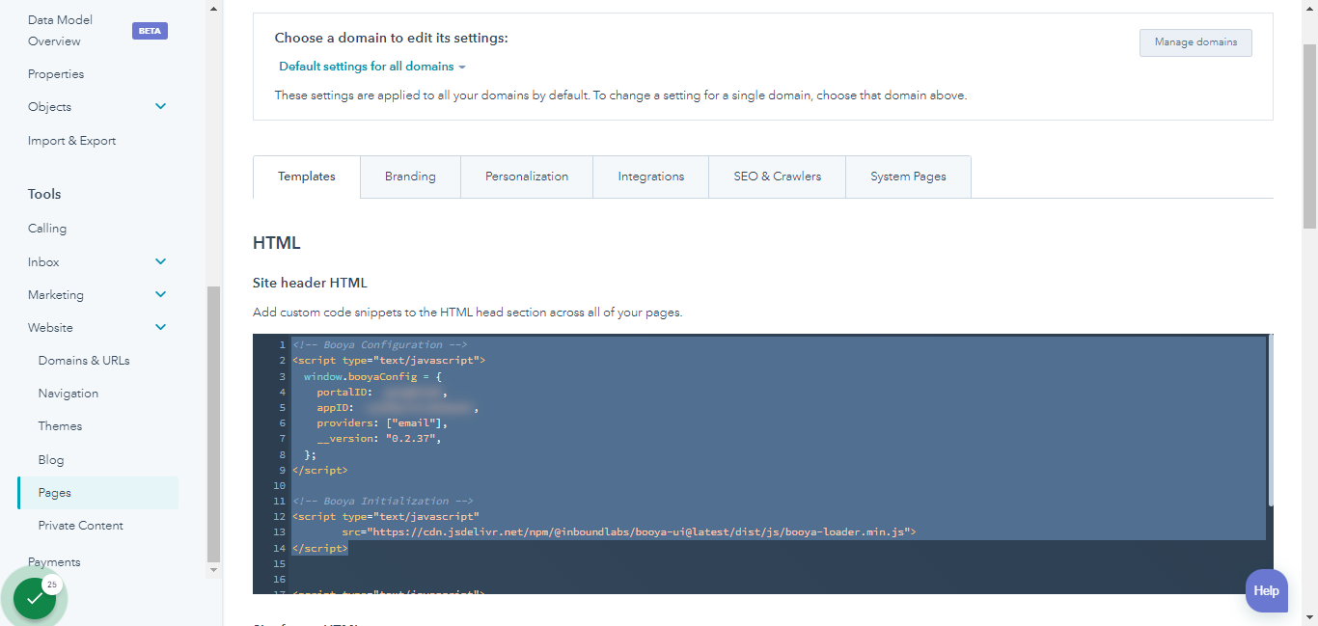Collapse the Website sidebar section

[160, 328]
